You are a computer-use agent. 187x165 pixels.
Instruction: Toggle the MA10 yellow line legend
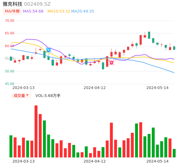[x=59, y=11]
